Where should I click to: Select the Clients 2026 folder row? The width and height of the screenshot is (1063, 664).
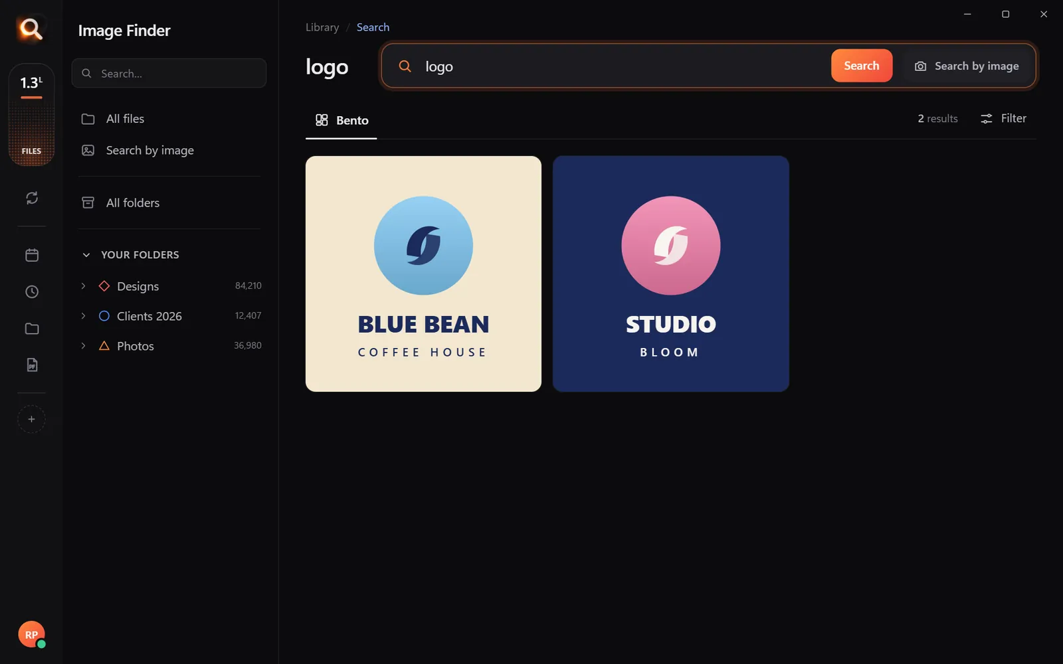point(169,316)
